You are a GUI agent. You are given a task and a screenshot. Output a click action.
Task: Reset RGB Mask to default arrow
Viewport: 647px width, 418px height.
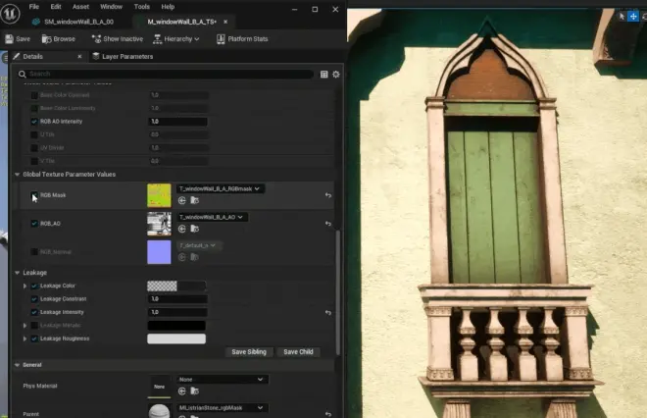coord(328,195)
